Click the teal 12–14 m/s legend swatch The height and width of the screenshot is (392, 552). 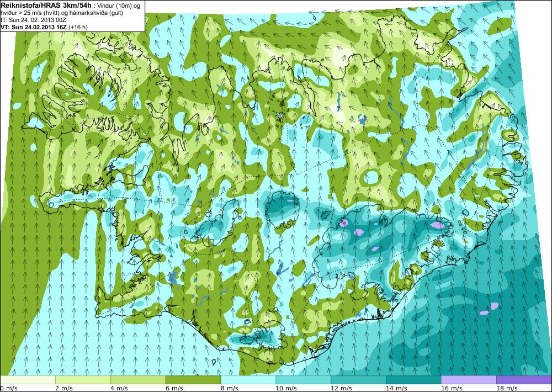click(x=358, y=380)
